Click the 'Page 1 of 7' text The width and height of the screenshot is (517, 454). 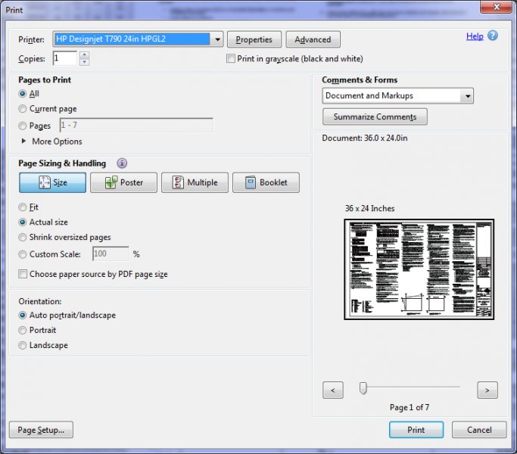[410, 408]
